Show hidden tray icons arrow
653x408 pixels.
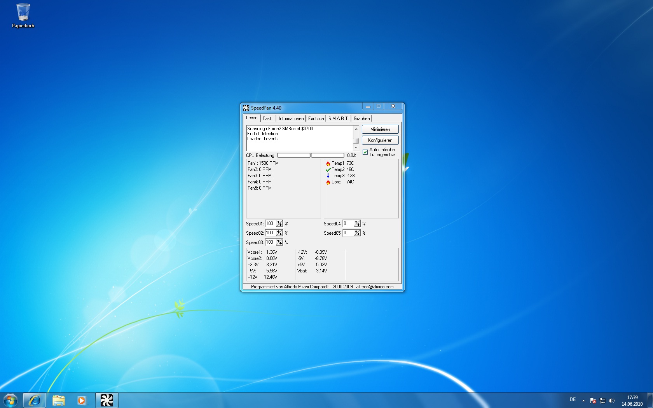[583, 401]
